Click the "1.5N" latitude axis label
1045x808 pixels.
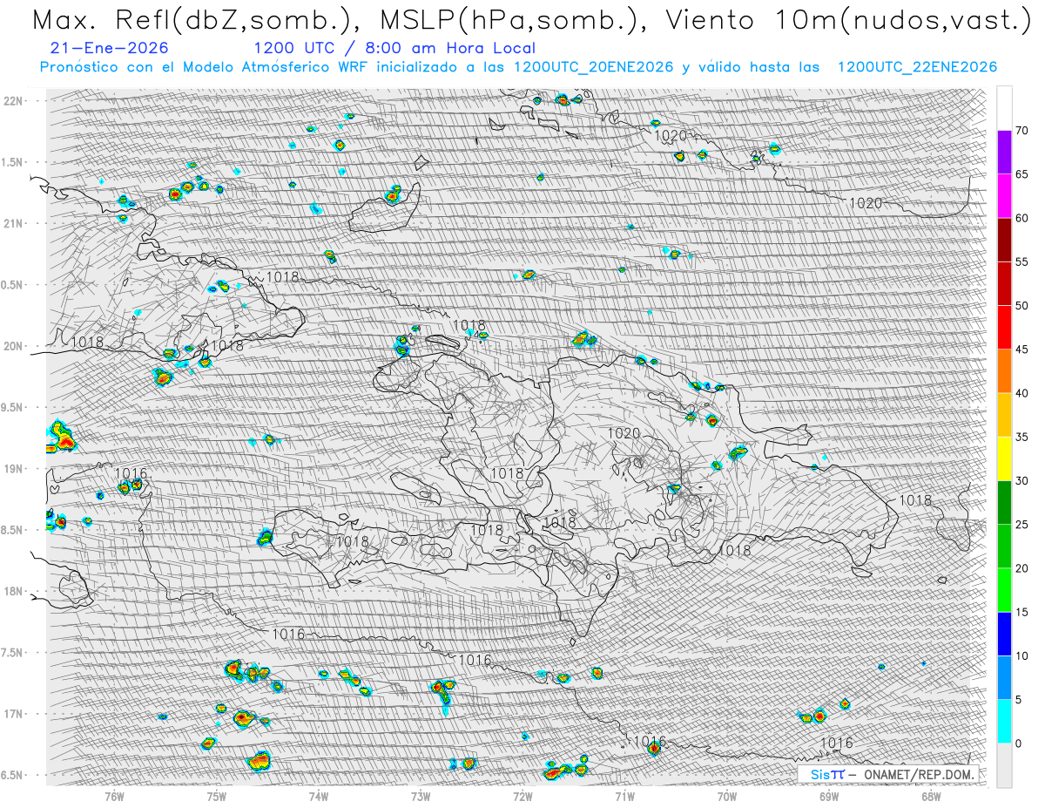tap(12, 162)
